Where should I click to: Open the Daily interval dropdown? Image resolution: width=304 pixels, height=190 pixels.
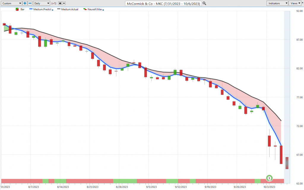click(x=42, y=3)
